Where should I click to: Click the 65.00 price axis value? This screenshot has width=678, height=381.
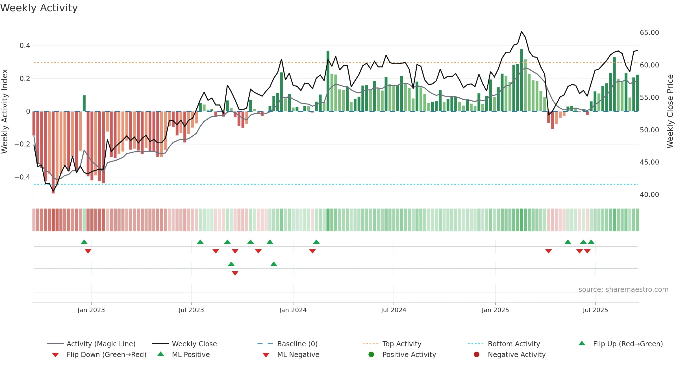(x=649, y=33)
